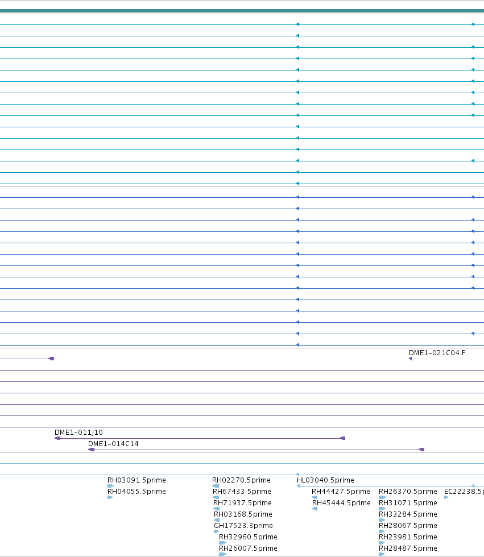This screenshot has height=557, width=484.
Task: Select the RH03168.5prime EST label
Action: click(x=243, y=514)
